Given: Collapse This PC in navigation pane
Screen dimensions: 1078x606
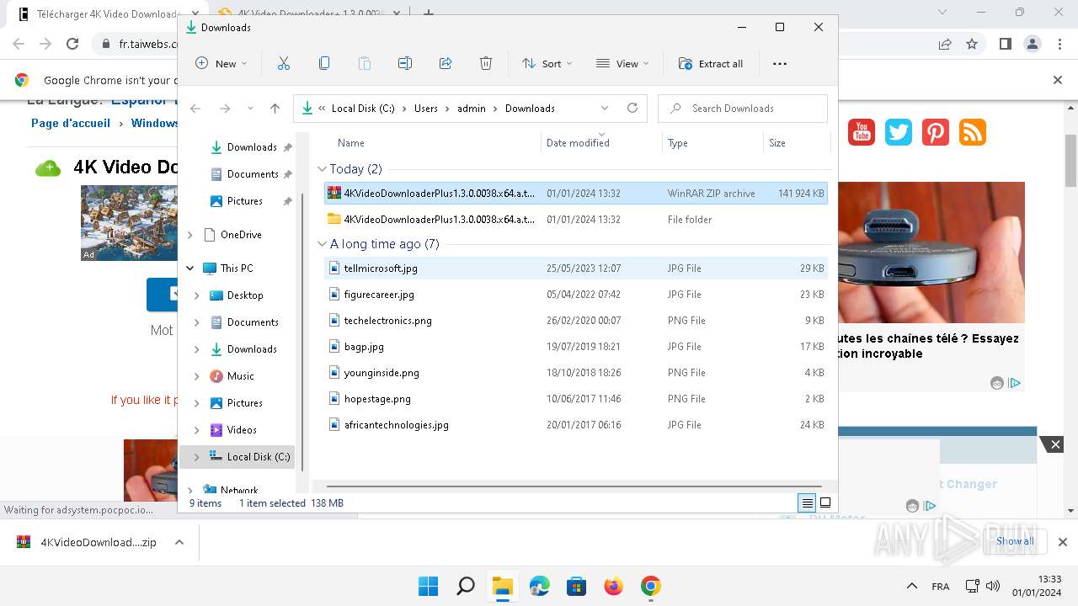Looking at the screenshot, I should (190, 268).
